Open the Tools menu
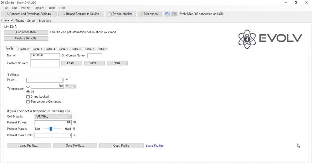 click(52, 8)
